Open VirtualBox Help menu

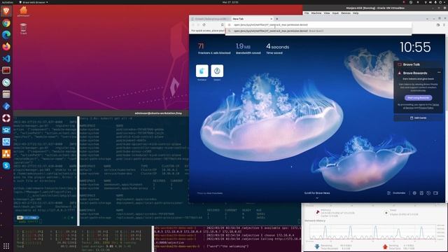click(x=356, y=13)
